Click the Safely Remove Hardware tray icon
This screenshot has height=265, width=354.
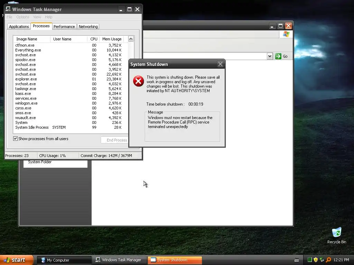pos(322,260)
